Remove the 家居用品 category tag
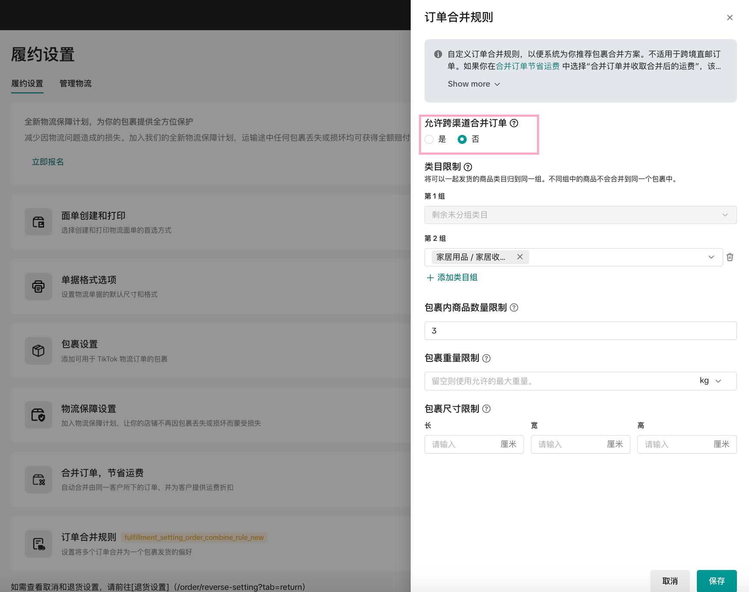The height and width of the screenshot is (592, 749). tap(520, 257)
